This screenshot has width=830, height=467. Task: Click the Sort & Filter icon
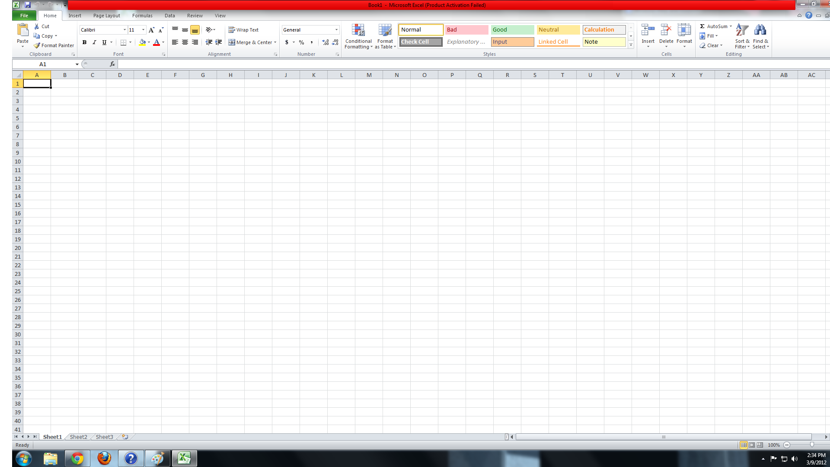tap(742, 30)
